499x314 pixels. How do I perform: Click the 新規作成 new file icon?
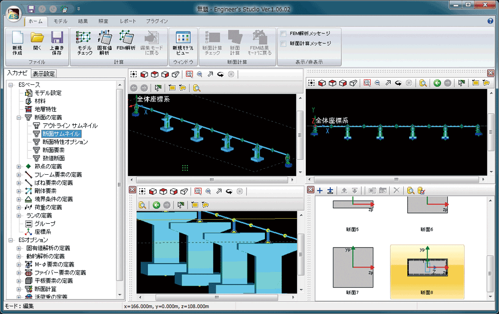tap(17, 43)
